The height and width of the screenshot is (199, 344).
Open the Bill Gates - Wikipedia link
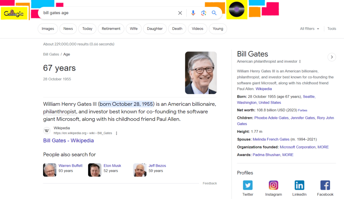[68, 140]
